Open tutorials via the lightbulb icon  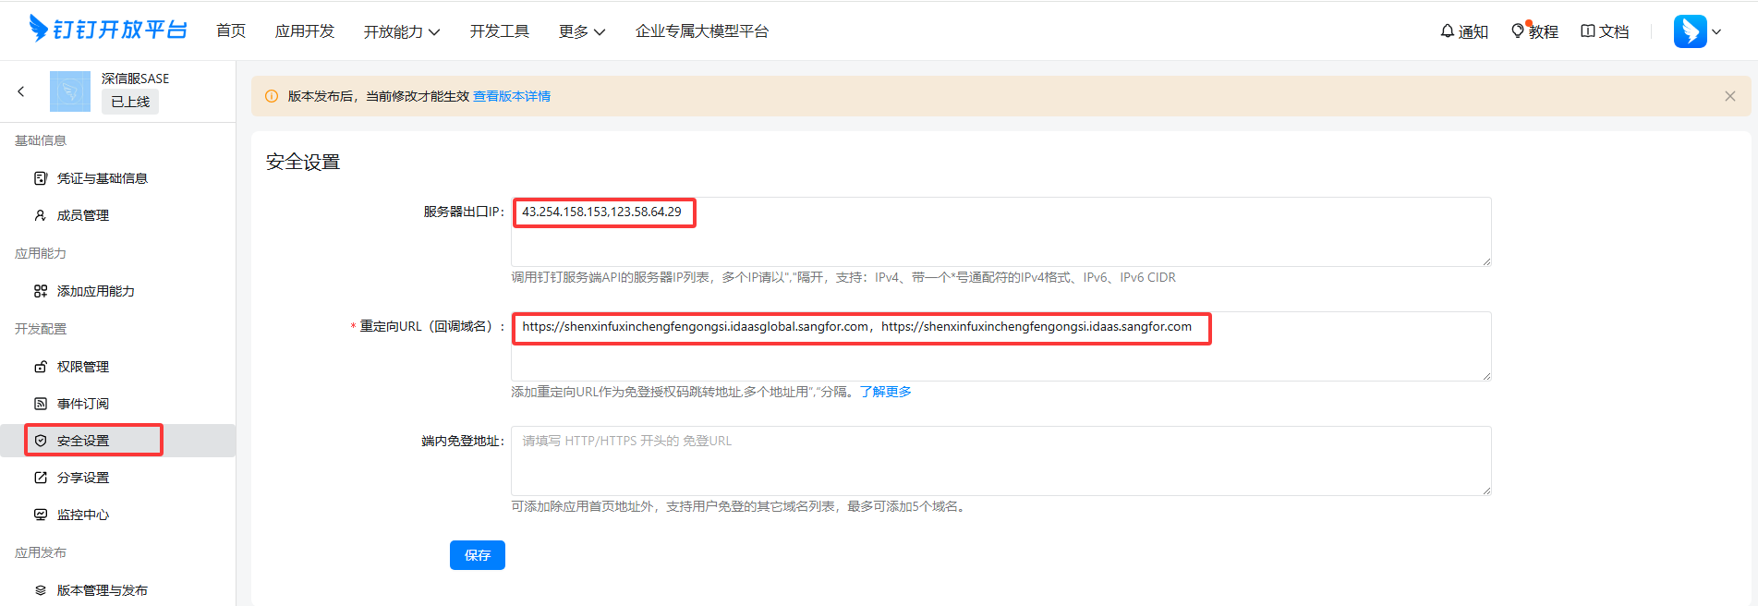[1518, 31]
